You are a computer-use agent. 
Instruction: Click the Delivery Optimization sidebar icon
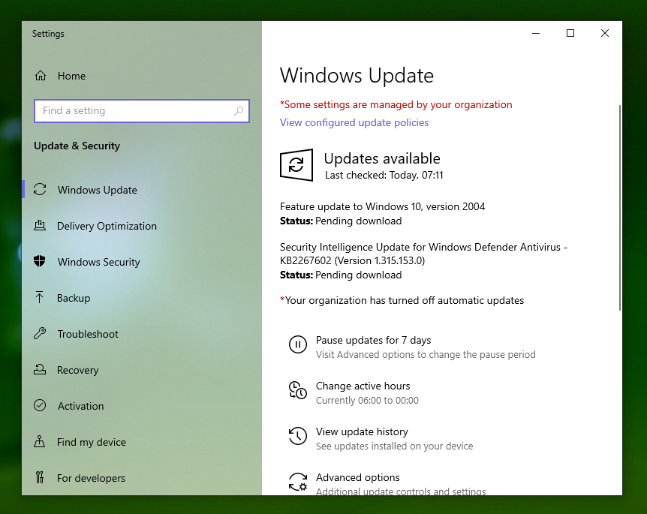[x=40, y=226]
